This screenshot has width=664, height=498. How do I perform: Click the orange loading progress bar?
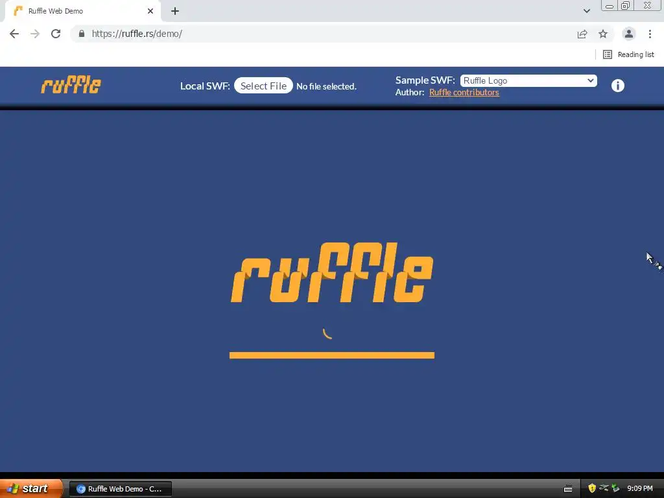[x=332, y=355]
